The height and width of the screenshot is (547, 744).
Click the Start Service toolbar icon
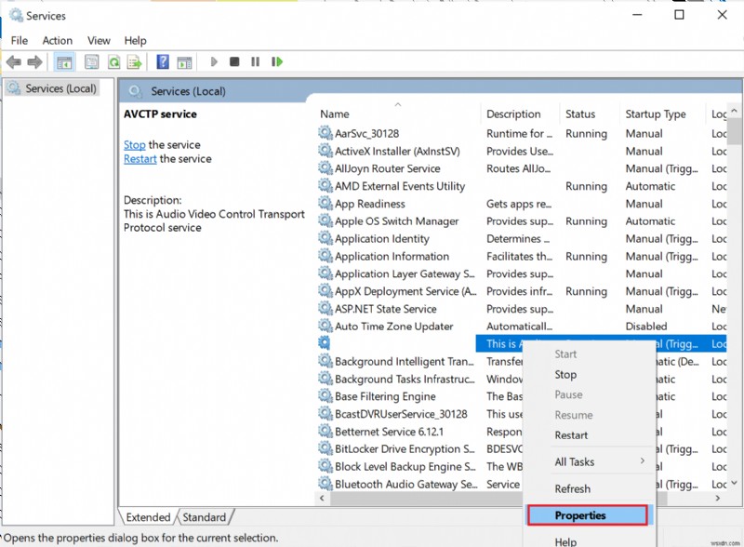214,61
